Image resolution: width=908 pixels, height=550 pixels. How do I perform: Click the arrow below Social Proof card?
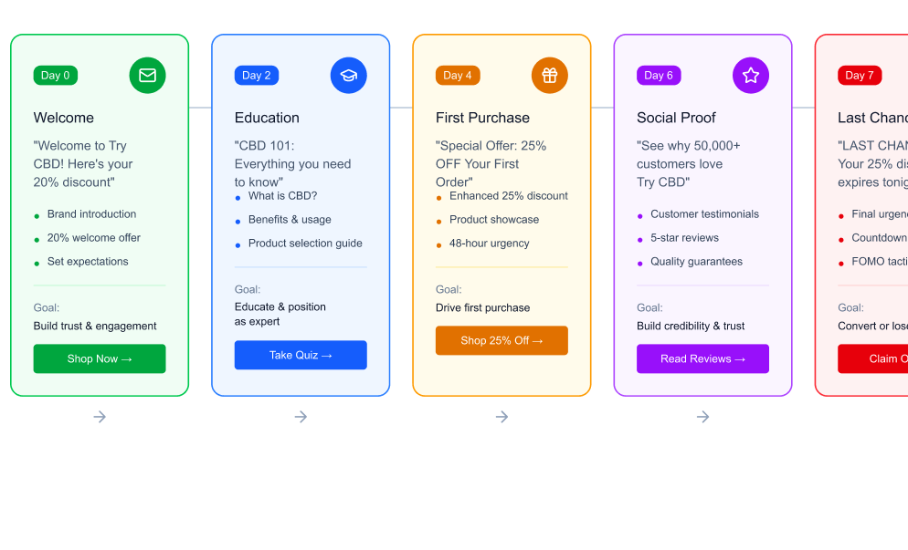click(702, 417)
